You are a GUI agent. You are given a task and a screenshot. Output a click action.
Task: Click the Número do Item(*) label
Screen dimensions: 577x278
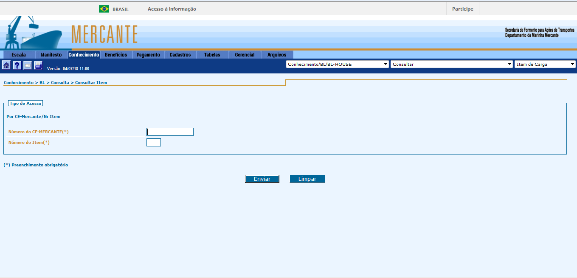click(x=29, y=143)
